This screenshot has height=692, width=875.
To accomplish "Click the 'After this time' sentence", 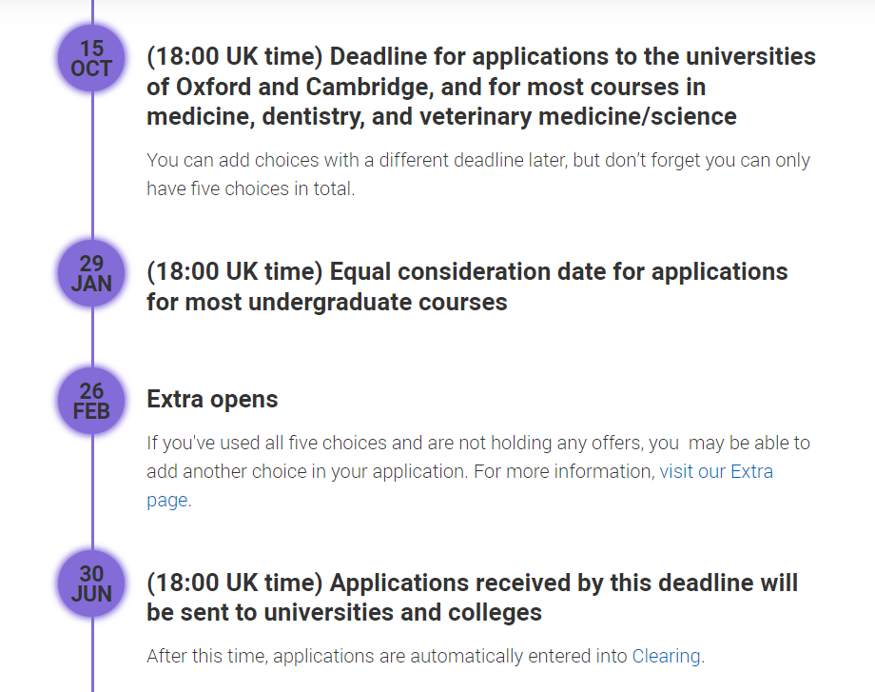I will tap(426, 656).
